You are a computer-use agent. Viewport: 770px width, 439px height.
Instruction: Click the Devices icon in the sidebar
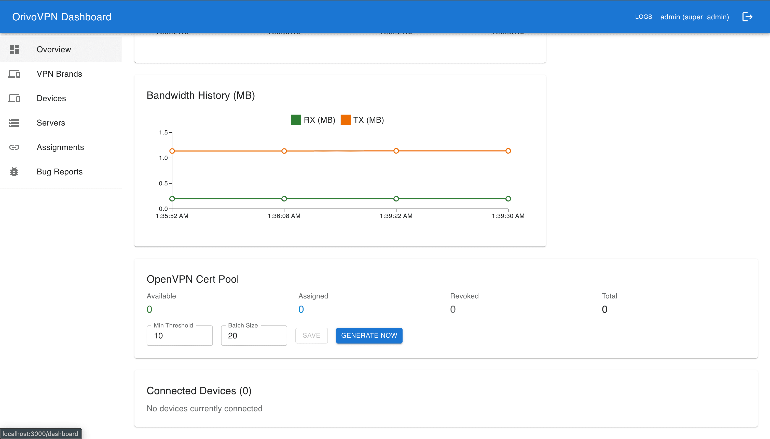(x=14, y=98)
